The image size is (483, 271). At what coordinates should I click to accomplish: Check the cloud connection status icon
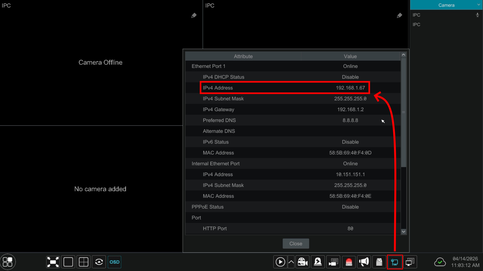pos(440,262)
